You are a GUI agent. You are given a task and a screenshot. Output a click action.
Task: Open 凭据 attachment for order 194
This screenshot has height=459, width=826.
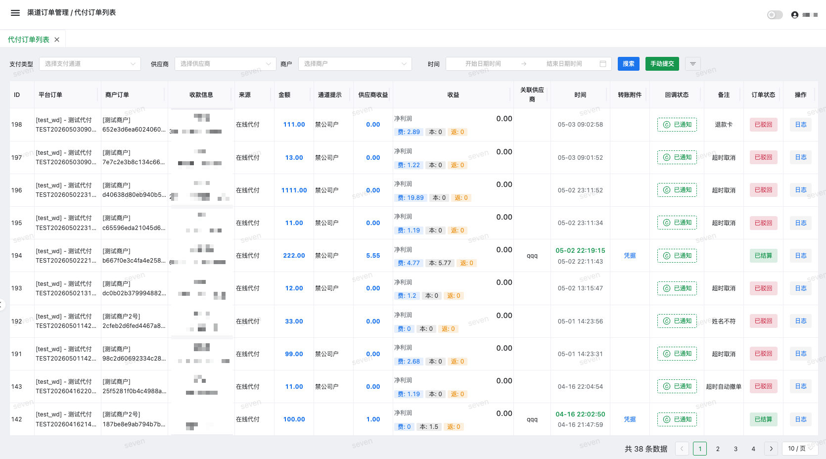pos(630,256)
